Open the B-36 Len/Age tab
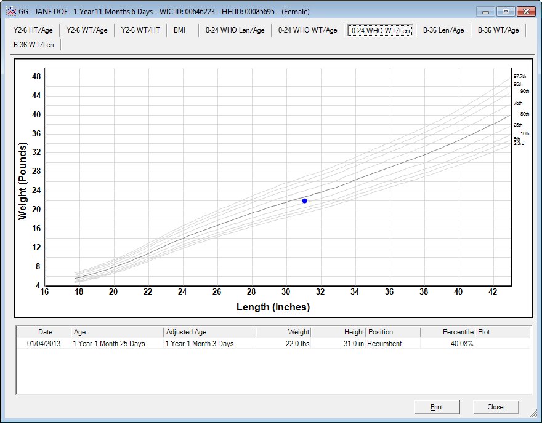Image resolution: width=542 pixels, height=423 pixels. point(443,30)
